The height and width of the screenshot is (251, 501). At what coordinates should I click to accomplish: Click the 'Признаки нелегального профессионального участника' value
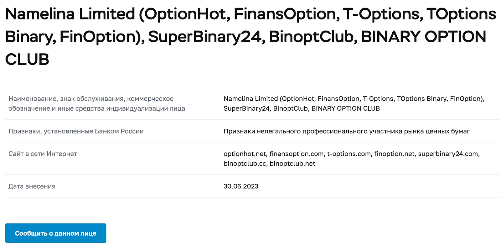(x=347, y=131)
